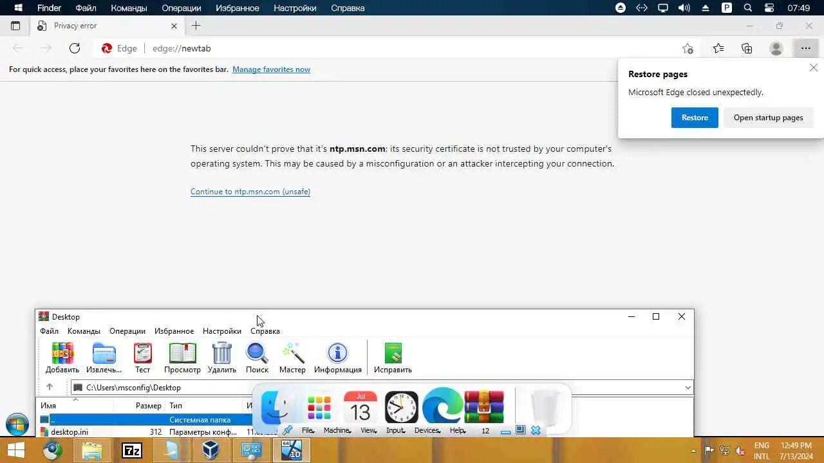The height and width of the screenshot is (463, 824).
Task: Open the Настройки menu in WinRAR window
Action: coord(222,331)
